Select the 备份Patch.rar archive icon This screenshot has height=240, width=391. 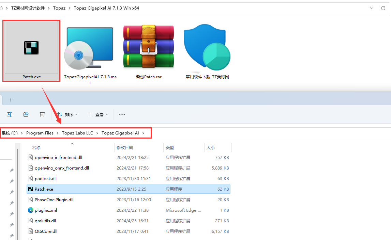[x=149, y=47]
